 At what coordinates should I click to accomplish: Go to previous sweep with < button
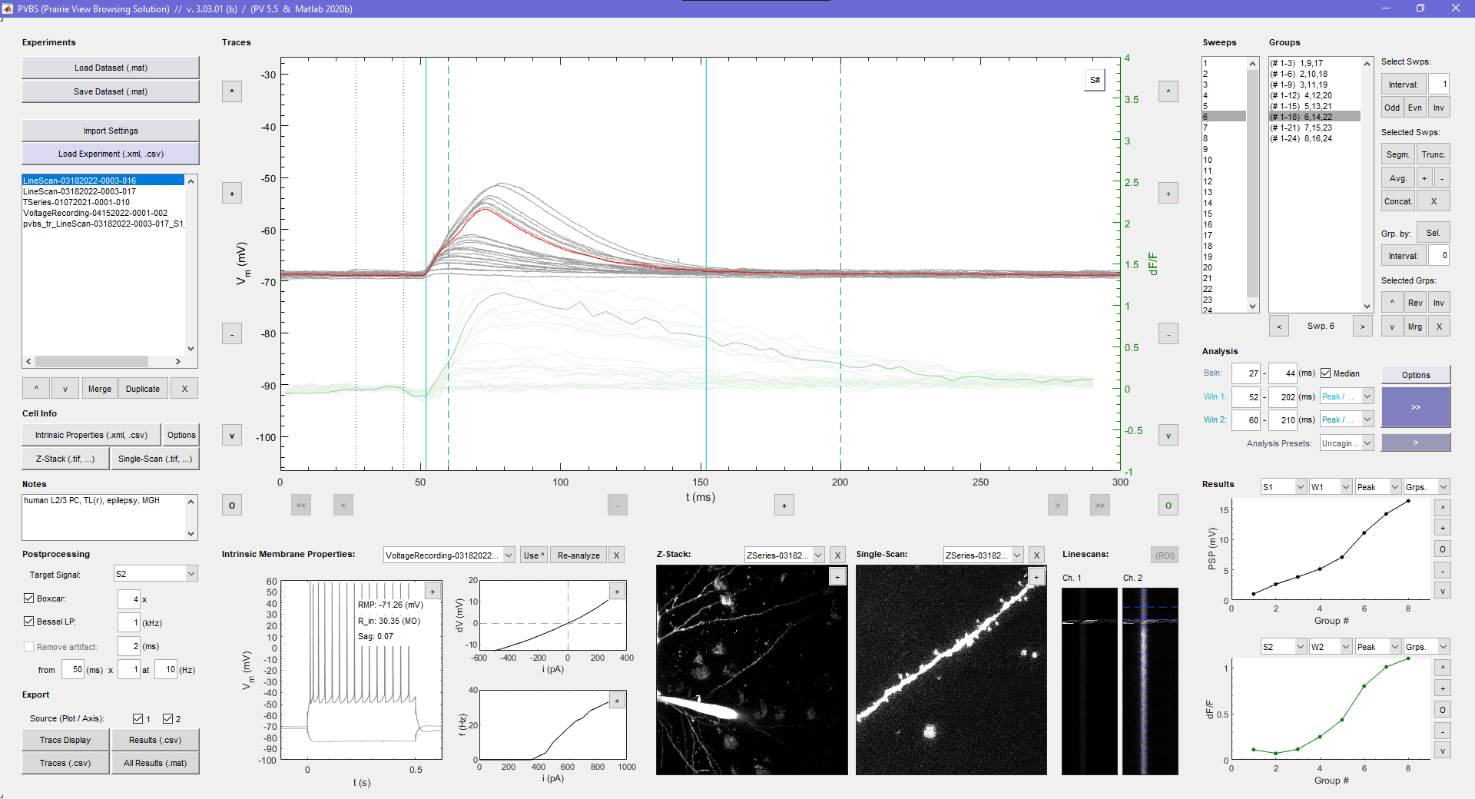coord(1279,327)
